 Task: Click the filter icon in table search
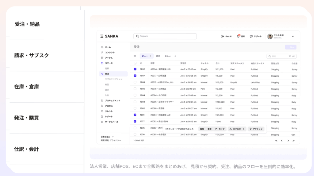(x=290, y=56)
